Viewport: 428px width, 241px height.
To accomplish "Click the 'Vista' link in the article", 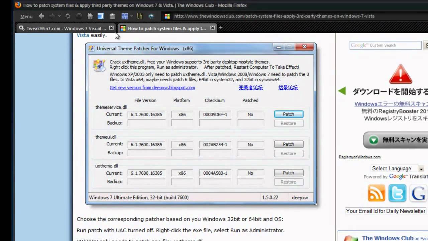I will point(83,35).
